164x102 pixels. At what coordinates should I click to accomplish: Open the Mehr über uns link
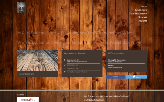[27, 74]
